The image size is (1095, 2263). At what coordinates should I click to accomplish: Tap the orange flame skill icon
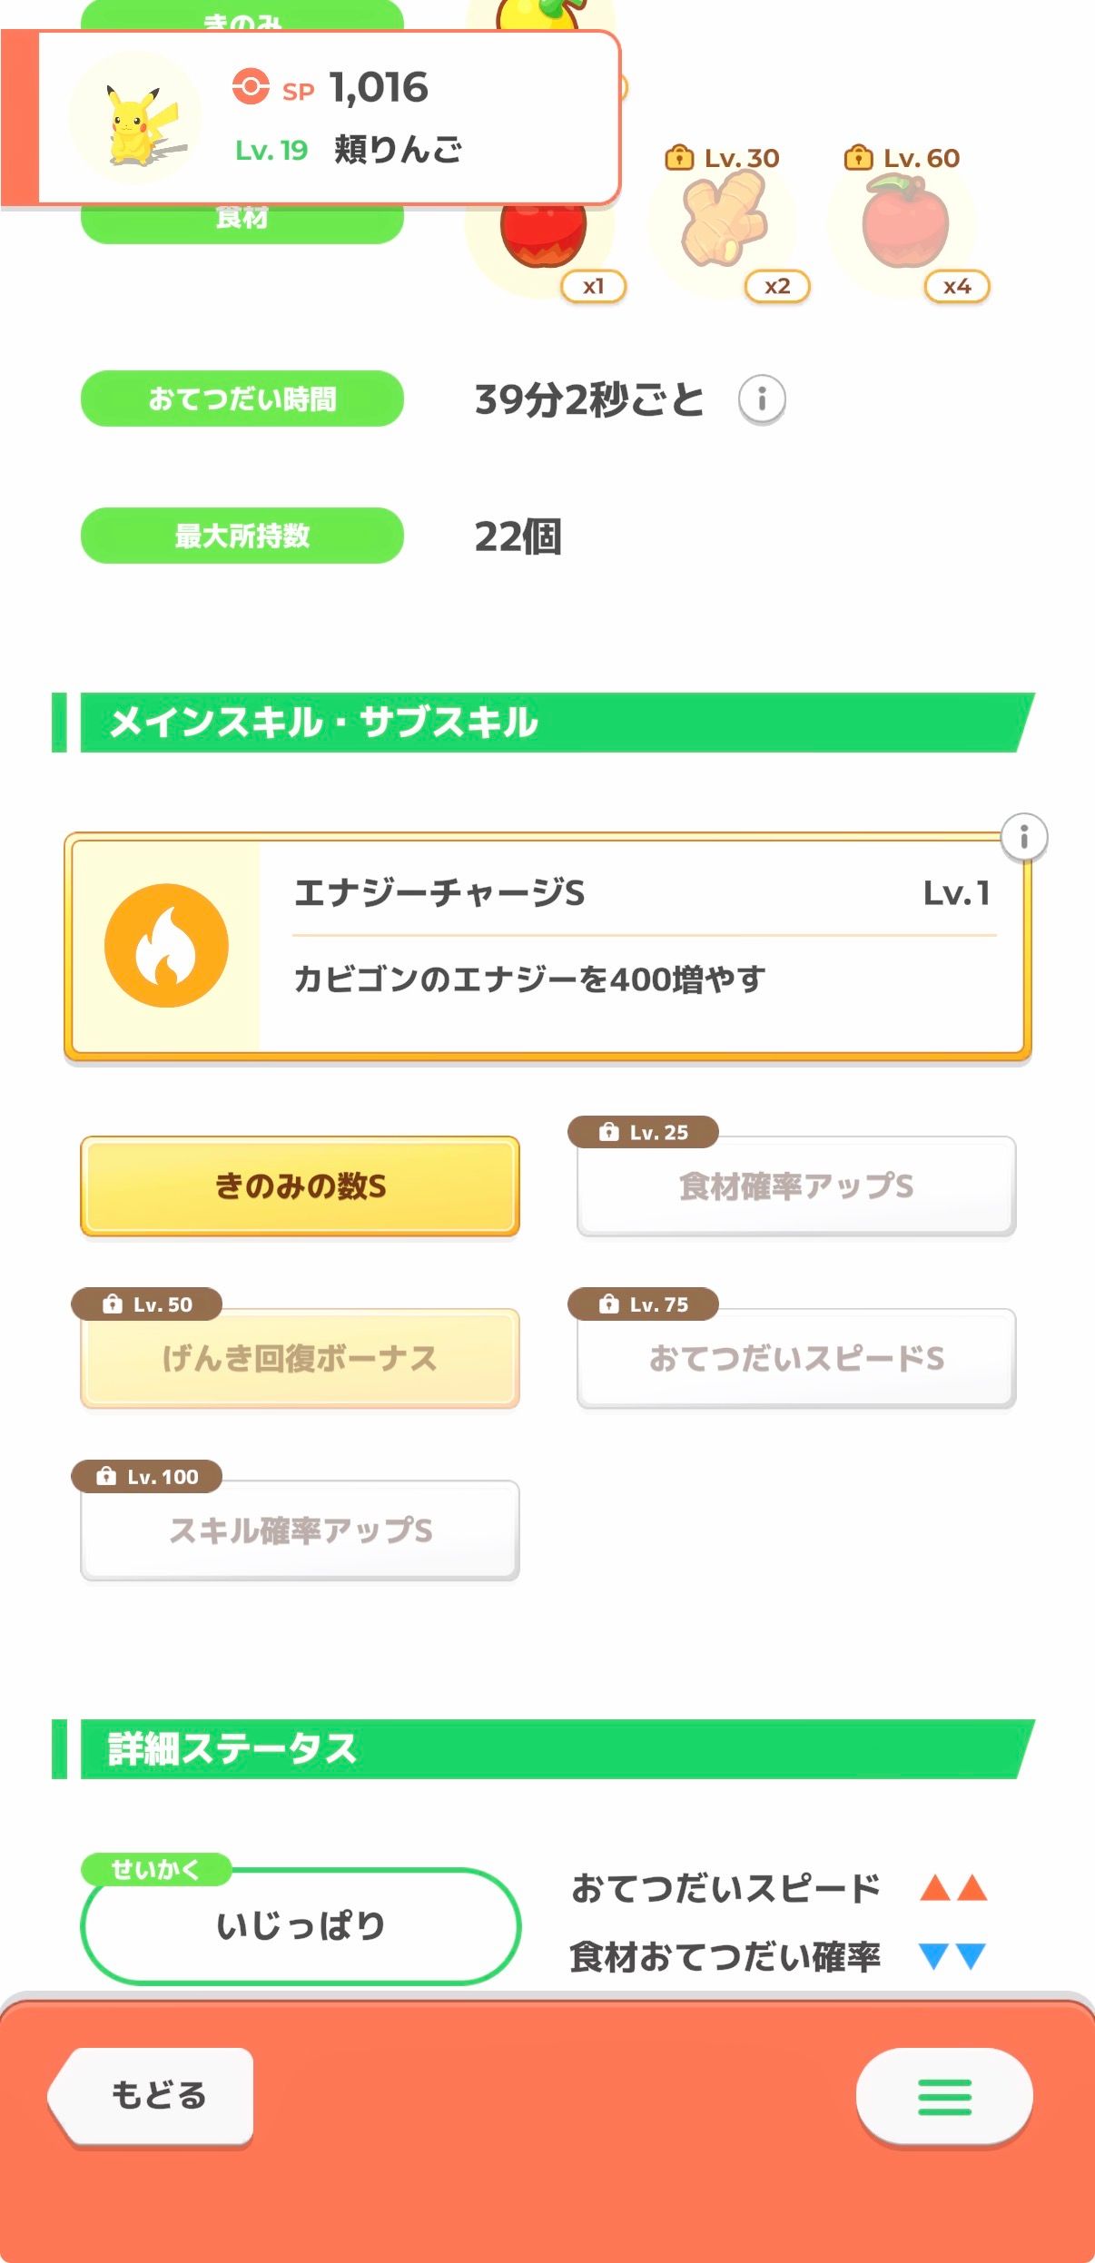coord(166,945)
